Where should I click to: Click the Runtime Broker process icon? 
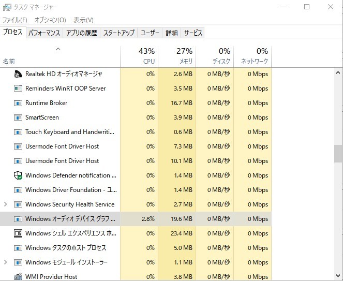pyautogui.click(x=18, y=103)
